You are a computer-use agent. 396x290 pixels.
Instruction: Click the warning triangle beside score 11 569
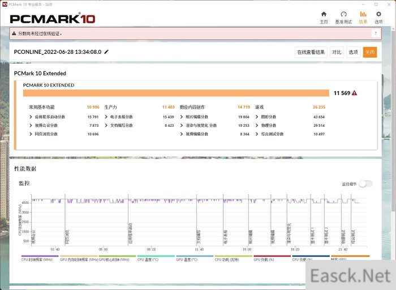(x=354, y=93)
